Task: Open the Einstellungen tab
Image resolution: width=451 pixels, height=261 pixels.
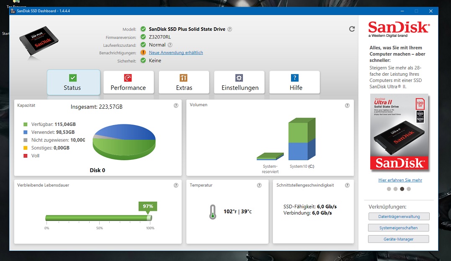Action: point(239,82)
